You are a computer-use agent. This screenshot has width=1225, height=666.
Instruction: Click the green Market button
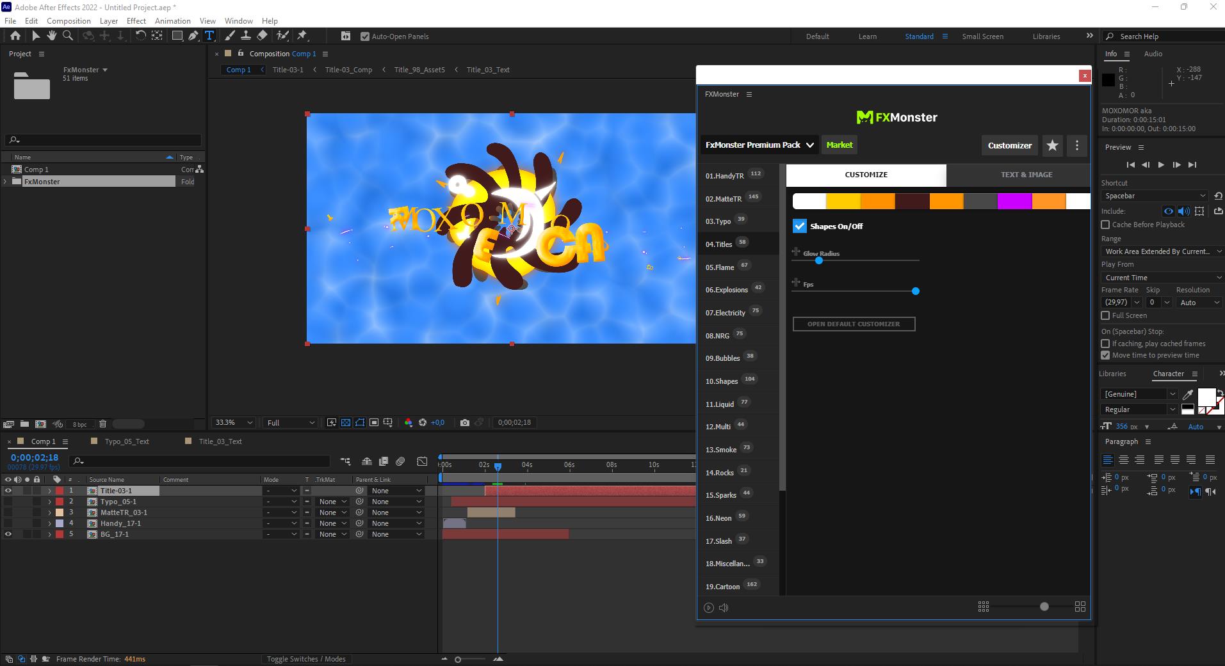pos(840,145)
